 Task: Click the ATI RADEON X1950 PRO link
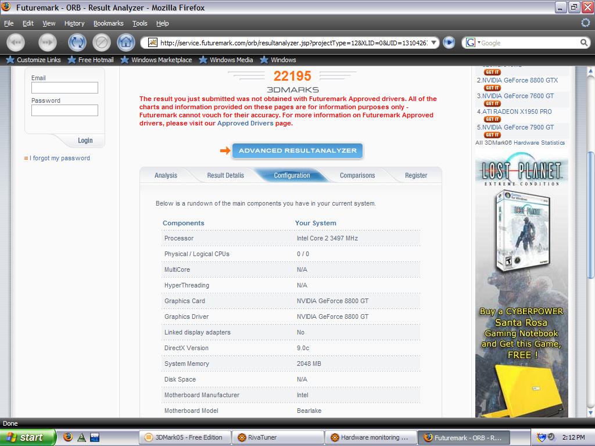tap(517, 111)
